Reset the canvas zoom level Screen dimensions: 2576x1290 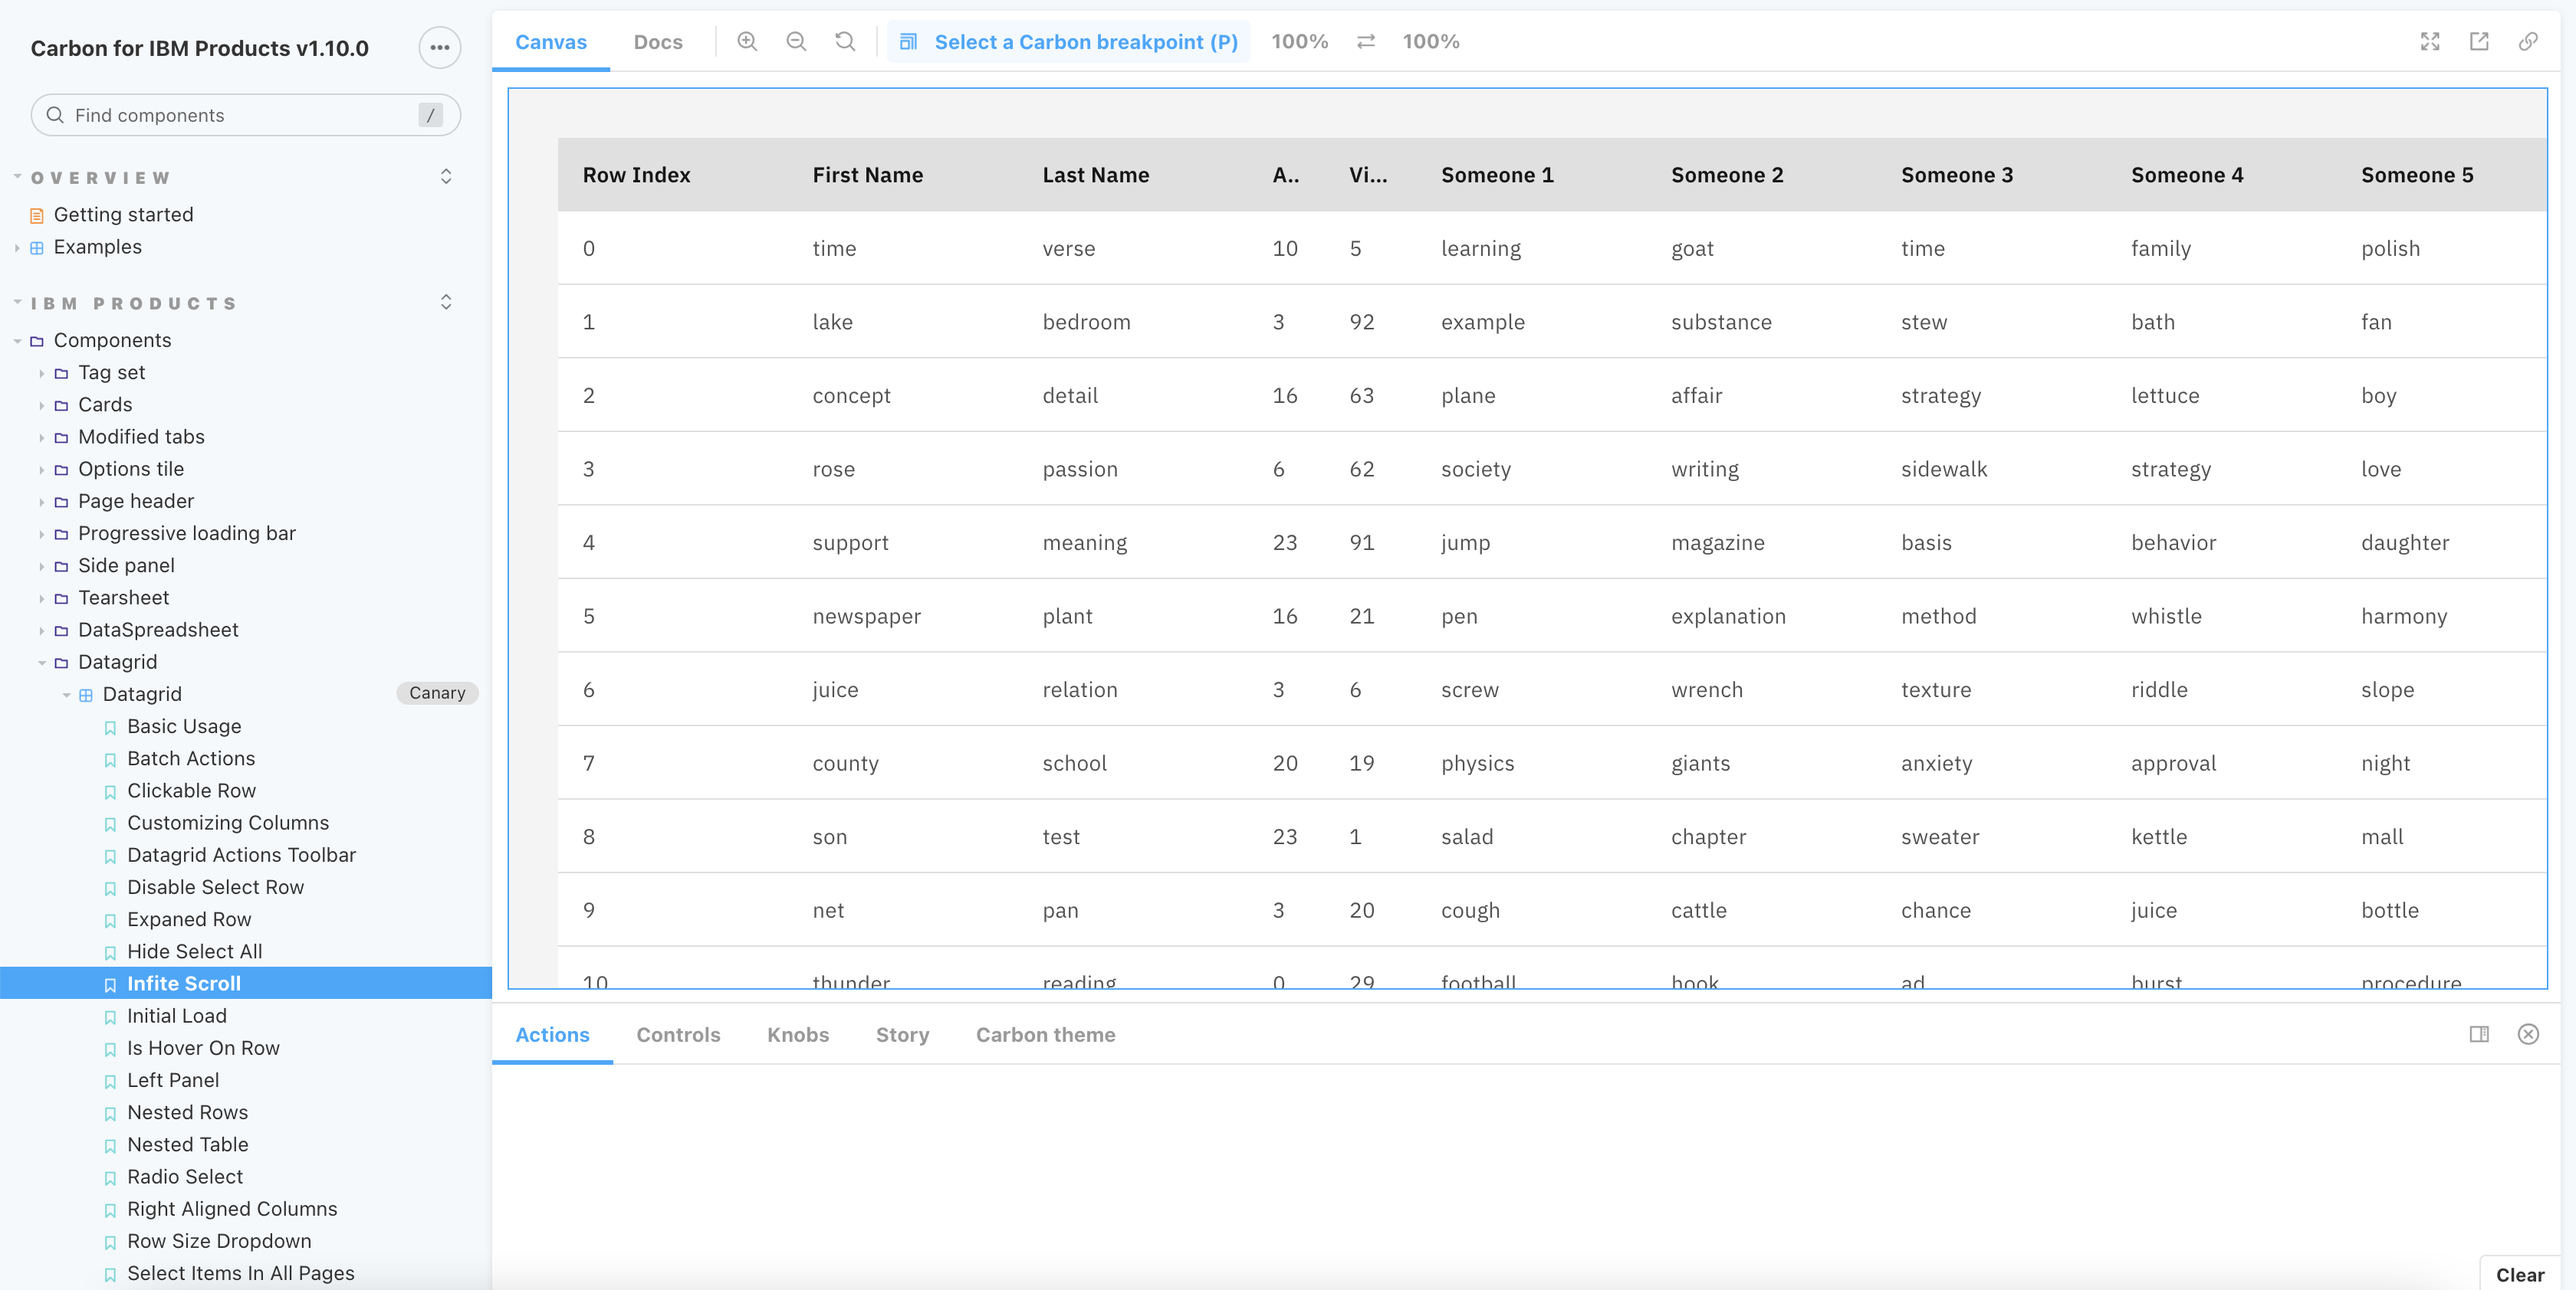tap(845, 42)
